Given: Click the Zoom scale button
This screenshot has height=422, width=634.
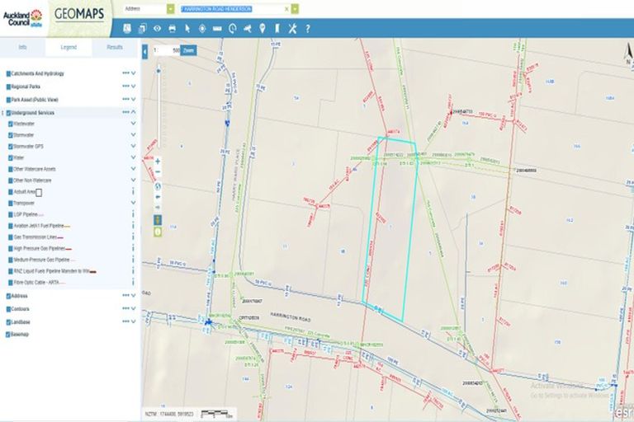Looking at the screenshot, I should click(x=188, y=49).
